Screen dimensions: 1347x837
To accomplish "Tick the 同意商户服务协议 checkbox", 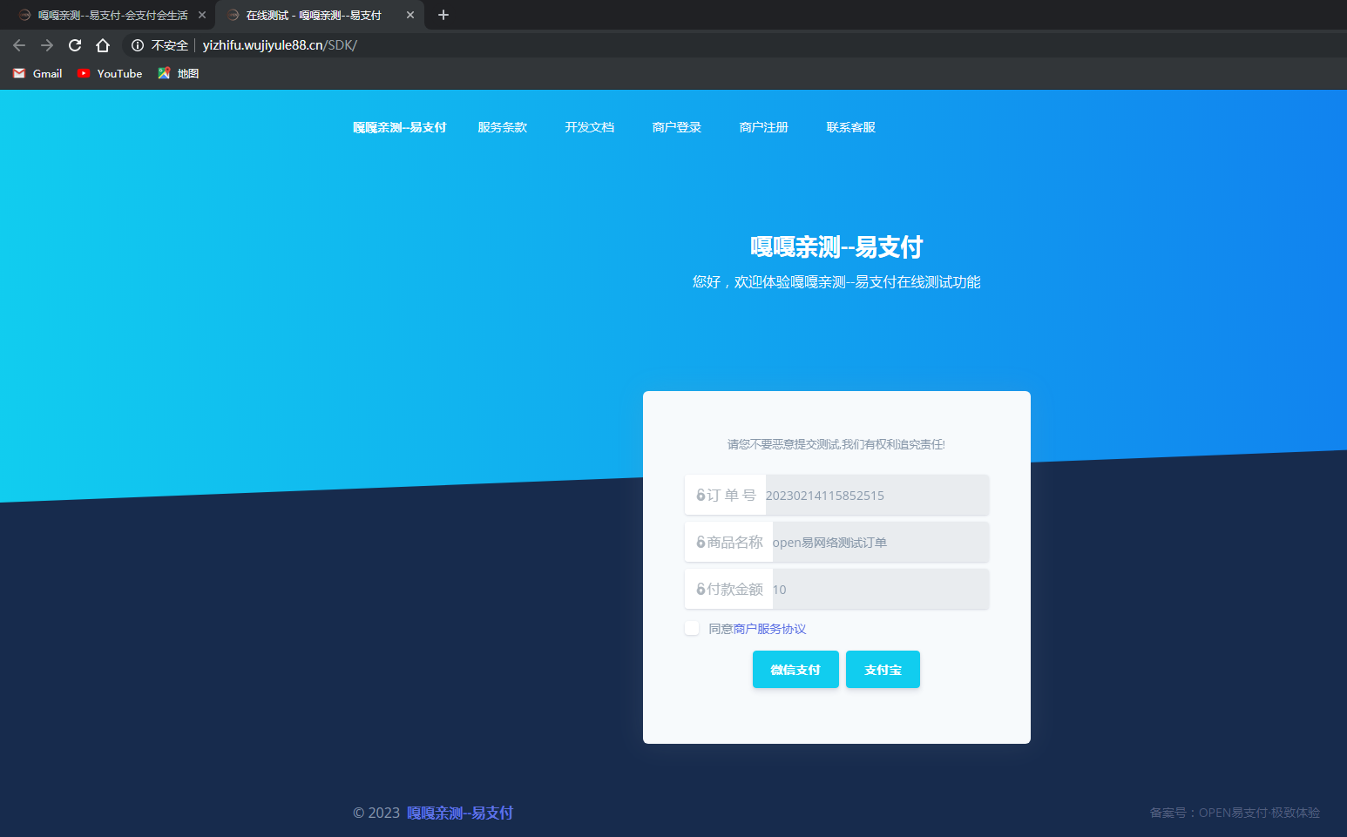I will click(692, 629).
